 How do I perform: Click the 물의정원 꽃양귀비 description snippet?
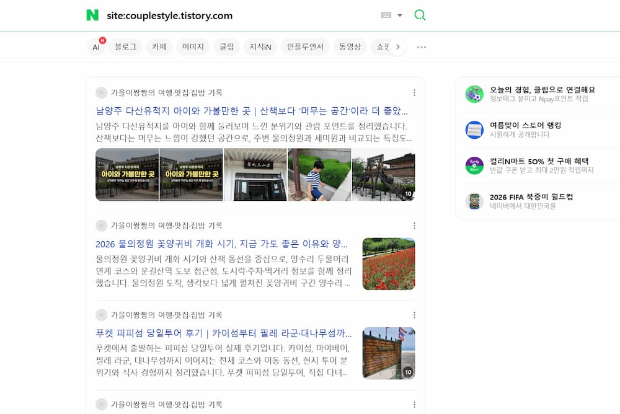tap(223, 271)
